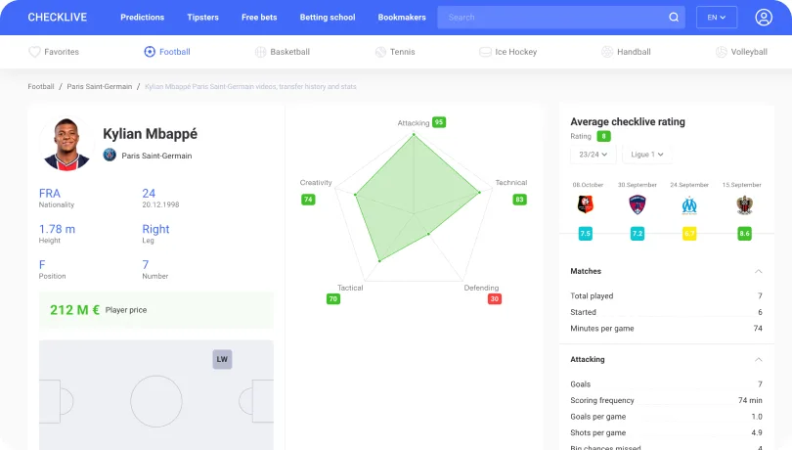The image size is (792, 450).
Task: Click the 24 September Marseille logo
Action: tap(689, 204)
